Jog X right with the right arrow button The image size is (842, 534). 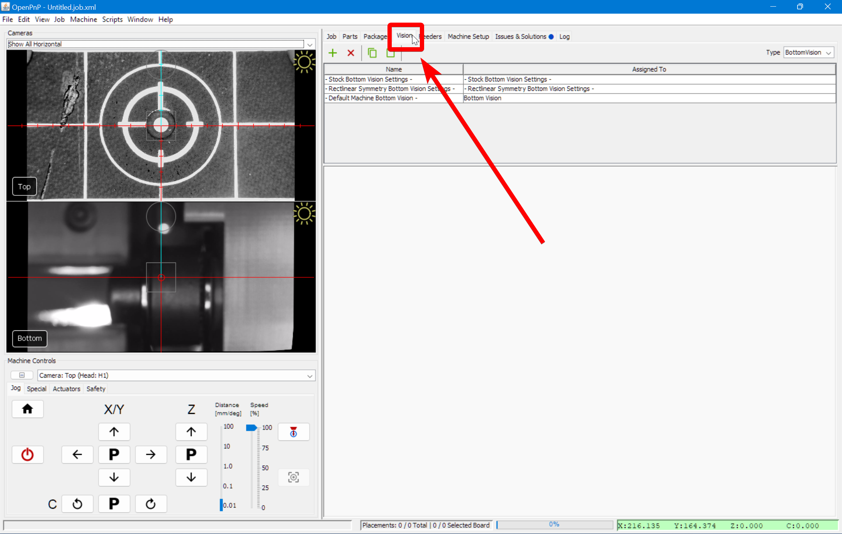coord(151,454)
